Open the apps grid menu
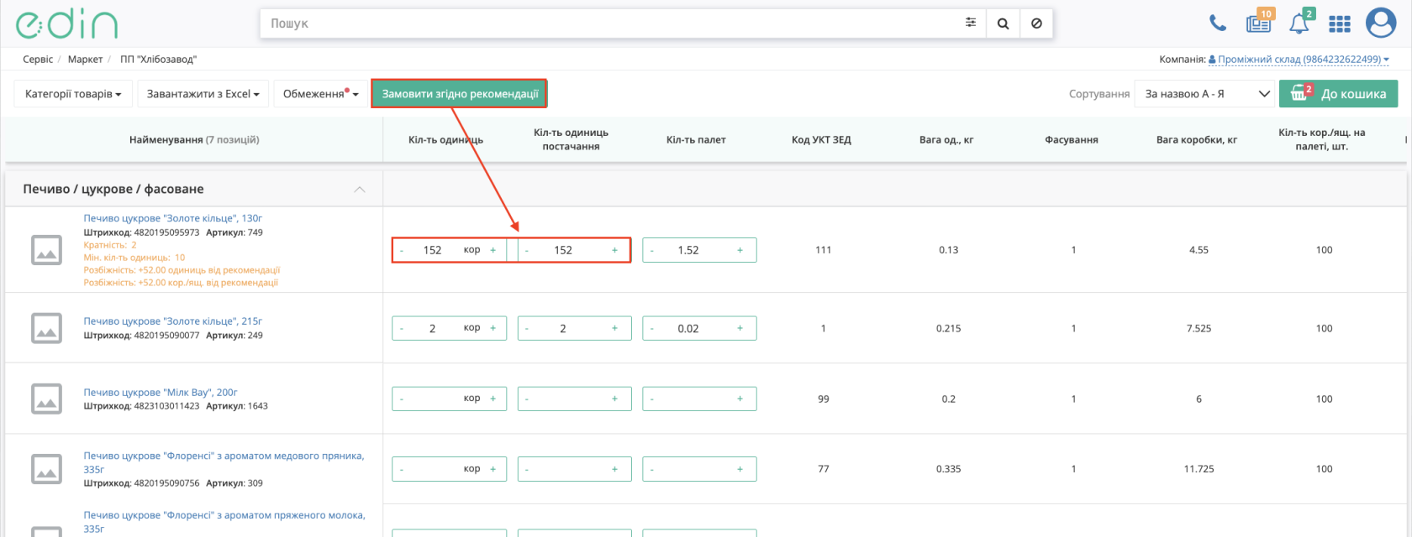The height and width of the screenshot is (537, 1412). pyautogui.click(x=1340, y=24)
